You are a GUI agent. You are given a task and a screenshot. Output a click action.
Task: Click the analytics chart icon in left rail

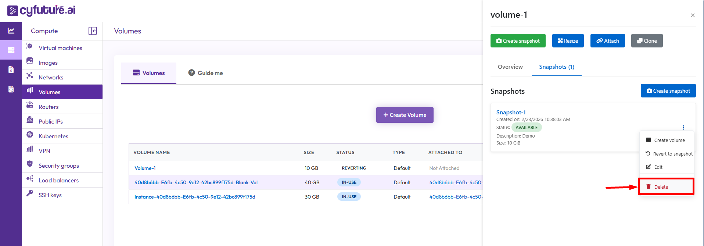(x=11, y=31)
